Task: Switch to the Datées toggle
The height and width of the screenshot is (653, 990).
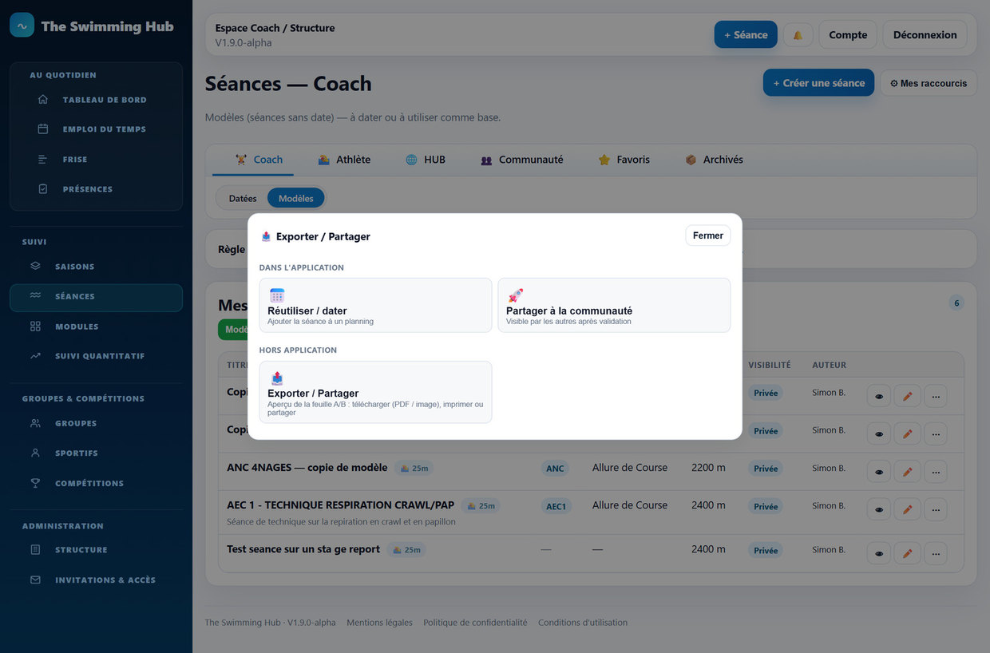Action: pos(243,198)
